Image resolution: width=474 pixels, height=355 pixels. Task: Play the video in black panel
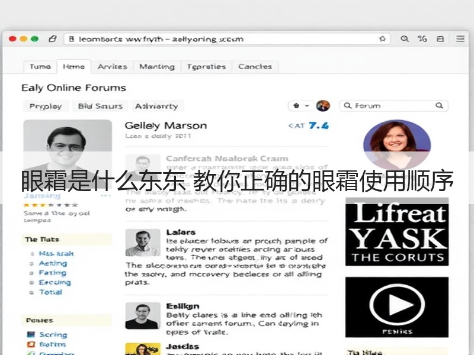coord(396,304)
